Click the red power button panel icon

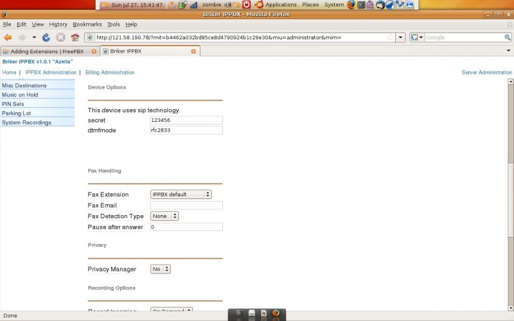click(247, 4)
